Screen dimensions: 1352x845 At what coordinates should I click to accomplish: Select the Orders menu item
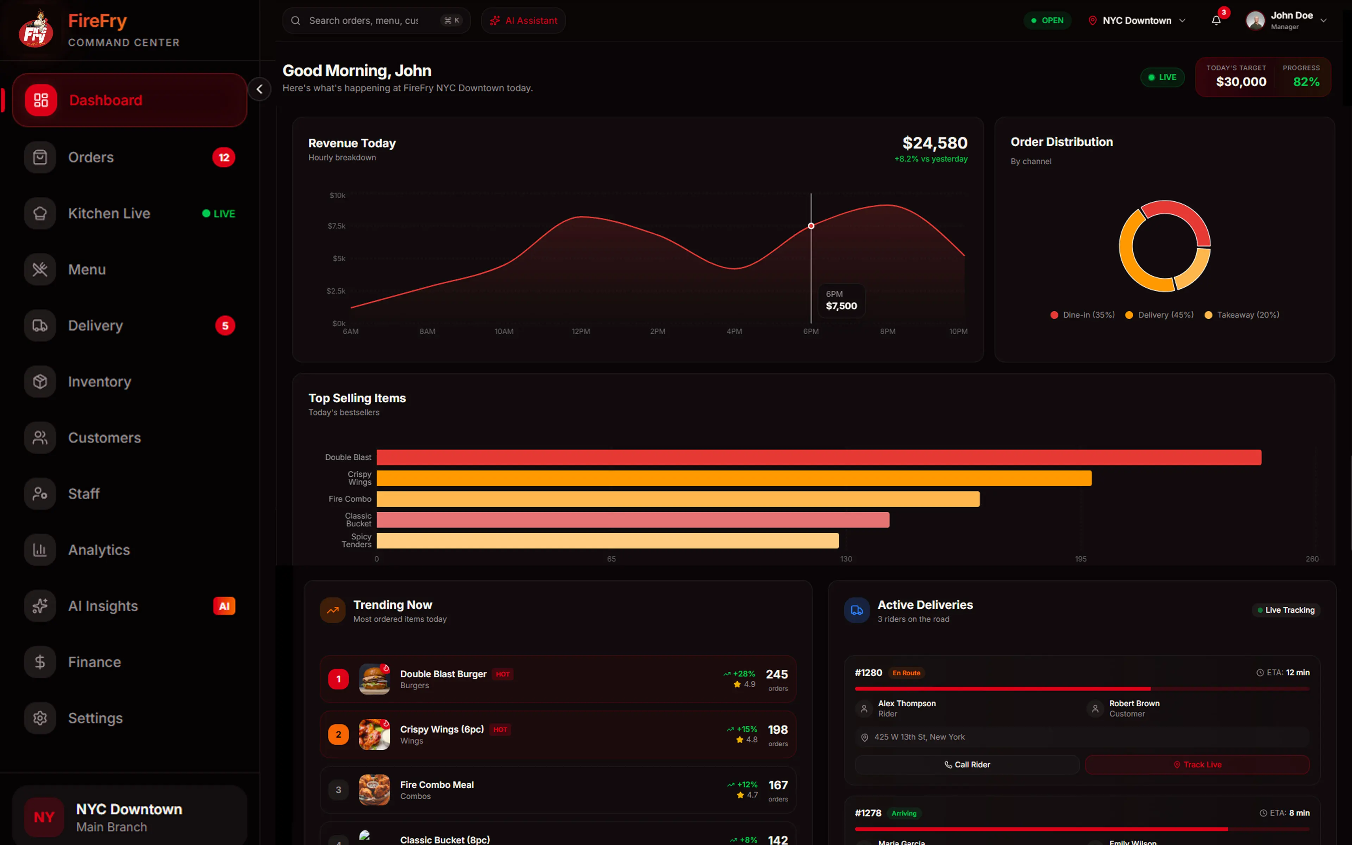click(x=130, y=158)
